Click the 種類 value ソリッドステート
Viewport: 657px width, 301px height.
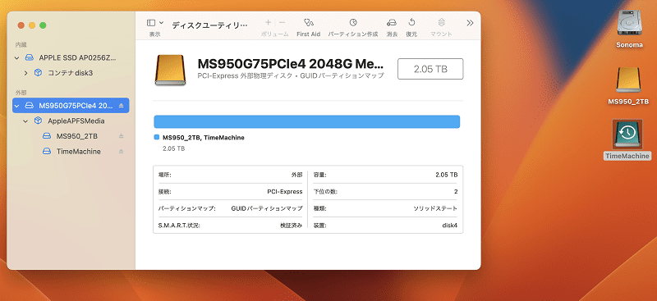pyautogui.click(x=435, y=208)
